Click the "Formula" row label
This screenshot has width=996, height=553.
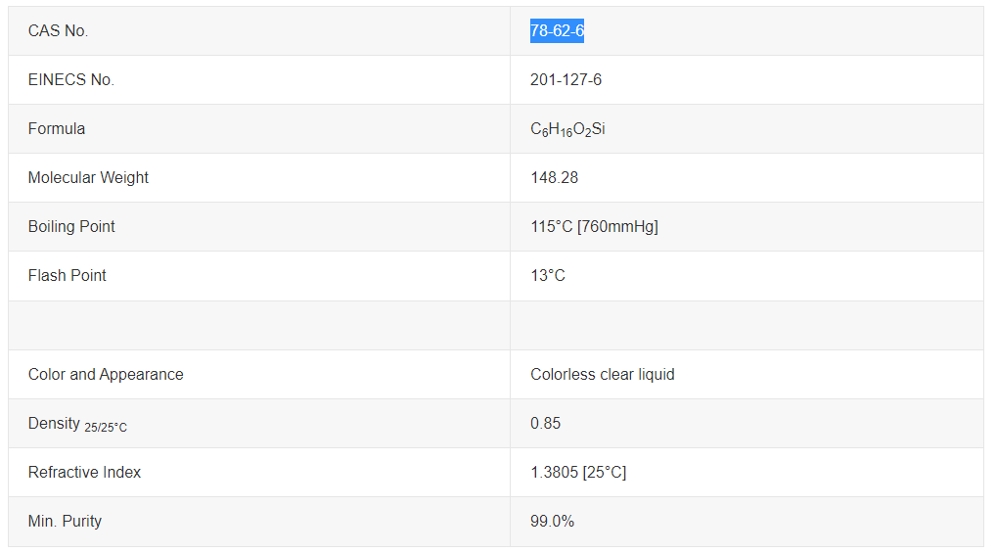tap(57, 129)
